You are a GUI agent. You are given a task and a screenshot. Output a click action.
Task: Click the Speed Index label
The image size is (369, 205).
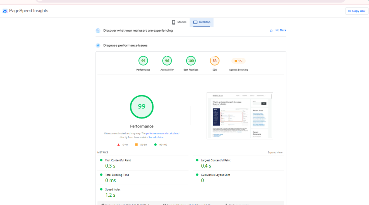coord(113,190)
